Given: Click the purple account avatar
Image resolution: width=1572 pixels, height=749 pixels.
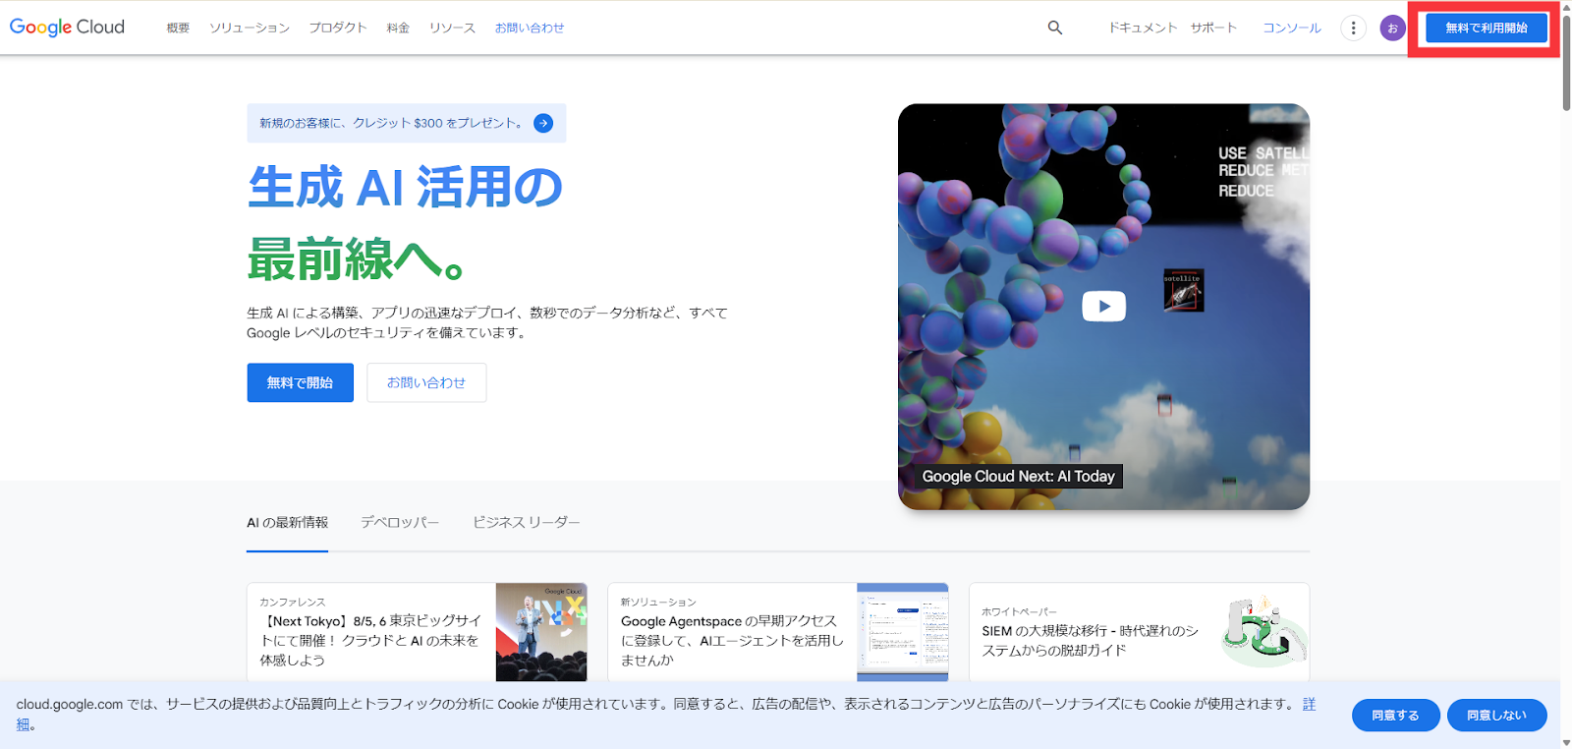Looking at the screenshot, I should pyautogui.click(x=1392, y=28).
